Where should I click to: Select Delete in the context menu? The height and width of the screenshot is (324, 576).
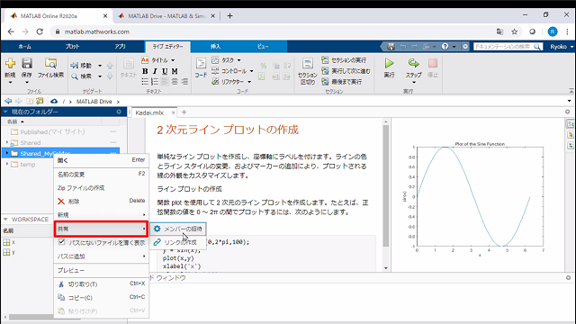click(101, 202)
